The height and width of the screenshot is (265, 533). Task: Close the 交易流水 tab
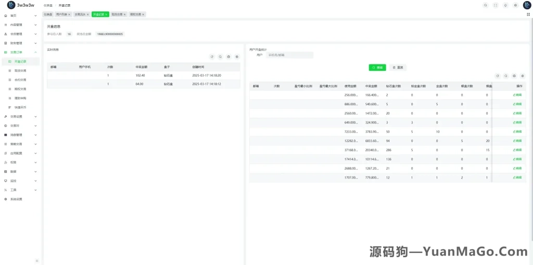point(87,15)
